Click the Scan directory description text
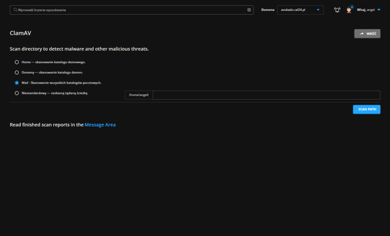The width and height of the screenshot is (390, 236). coord(79,49)
